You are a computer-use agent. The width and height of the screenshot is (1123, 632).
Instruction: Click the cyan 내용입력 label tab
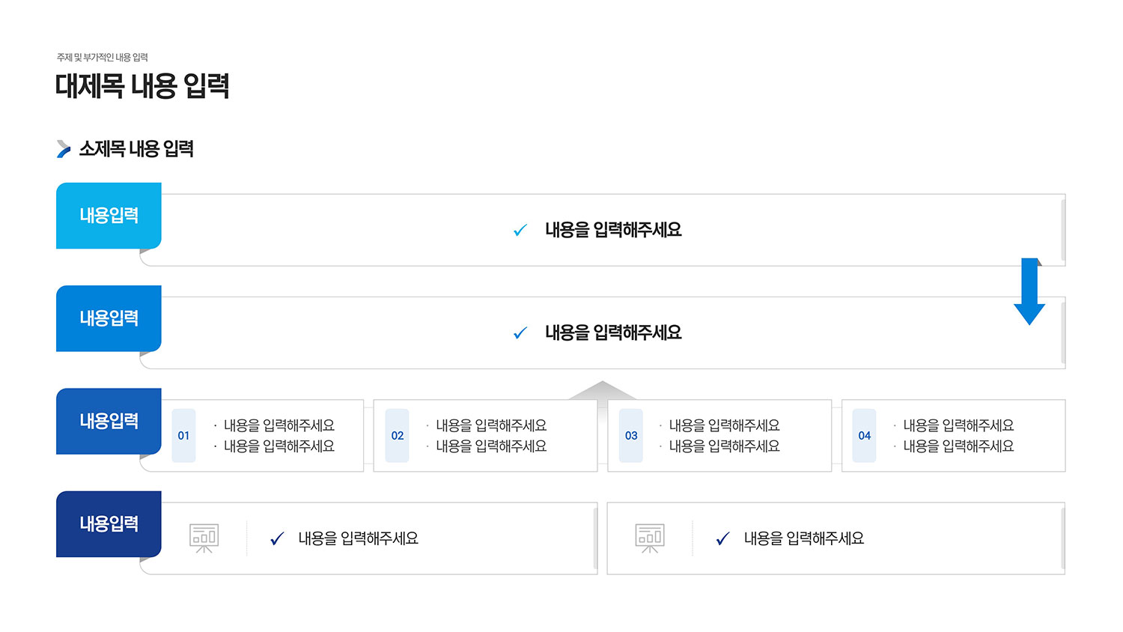[x=109, y=216]
